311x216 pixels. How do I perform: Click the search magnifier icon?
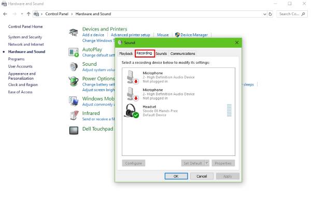coord(303,14)
